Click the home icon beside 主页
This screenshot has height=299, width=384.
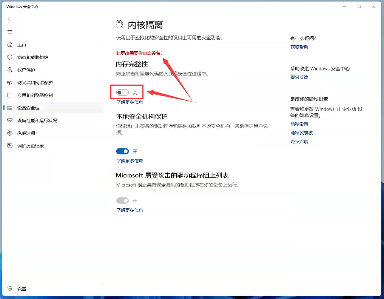10,44
